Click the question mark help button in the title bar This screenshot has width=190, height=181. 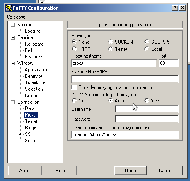tap(175, 8)
